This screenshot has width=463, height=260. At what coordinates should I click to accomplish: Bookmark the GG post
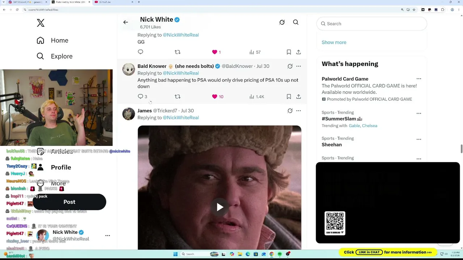[x=289, y=52]
